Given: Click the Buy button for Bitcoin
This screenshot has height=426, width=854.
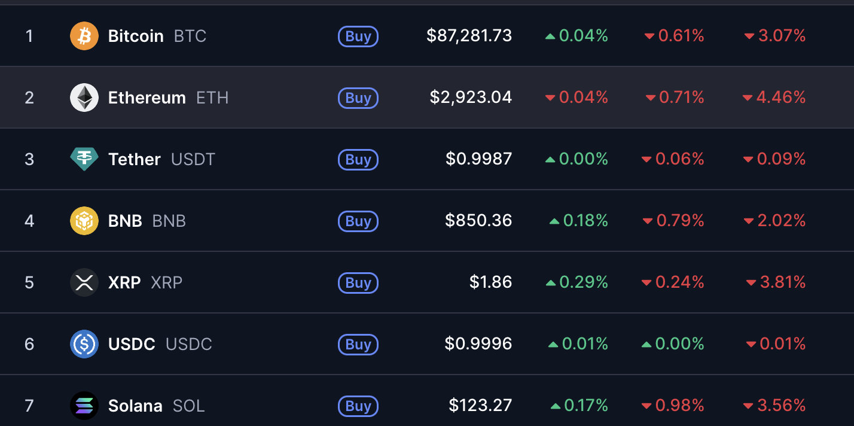Looking at the screenshot, I should [358, 36].
